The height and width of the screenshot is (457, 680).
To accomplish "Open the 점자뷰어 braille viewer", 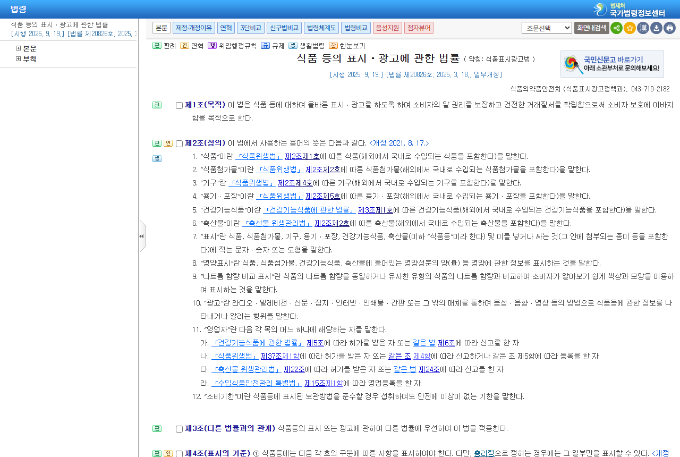I will 419,28.
